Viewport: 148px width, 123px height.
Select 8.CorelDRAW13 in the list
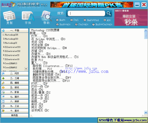(10, 63)
